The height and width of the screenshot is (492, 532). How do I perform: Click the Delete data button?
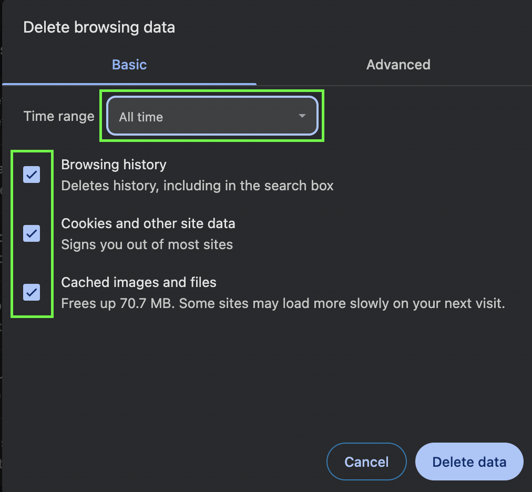coord(469,462)
